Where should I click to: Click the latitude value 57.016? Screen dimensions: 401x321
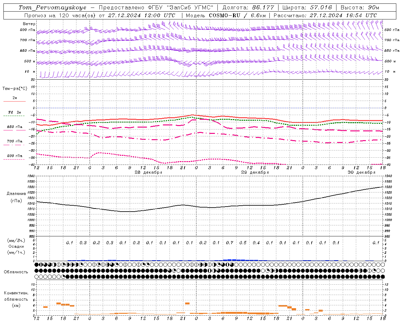[321, 8]
